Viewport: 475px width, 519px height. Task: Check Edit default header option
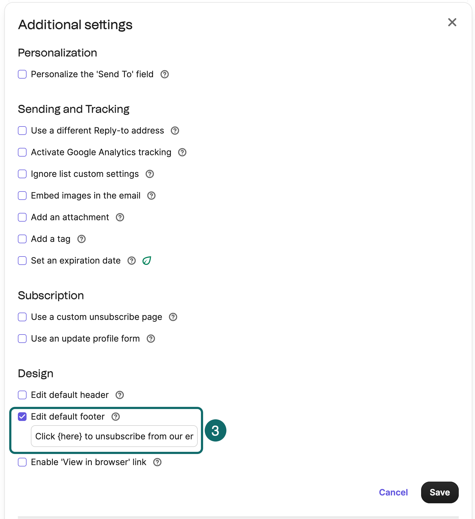pos(22,395)
